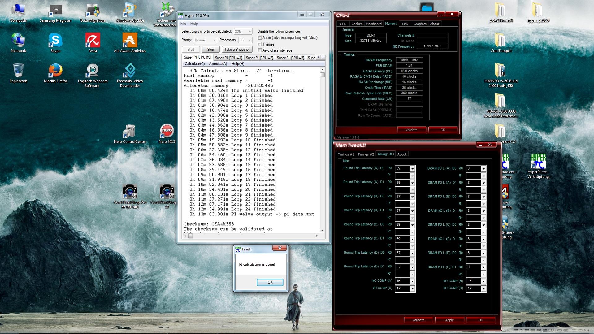594x334 pixels.
Task: Switch to CPU-Z Mainboard tab
Action: coord(374,24)
